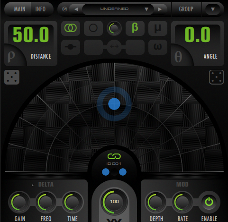The image size is (228, 222).
Task: Click the DELTA section label
Action: coord(46,184)
